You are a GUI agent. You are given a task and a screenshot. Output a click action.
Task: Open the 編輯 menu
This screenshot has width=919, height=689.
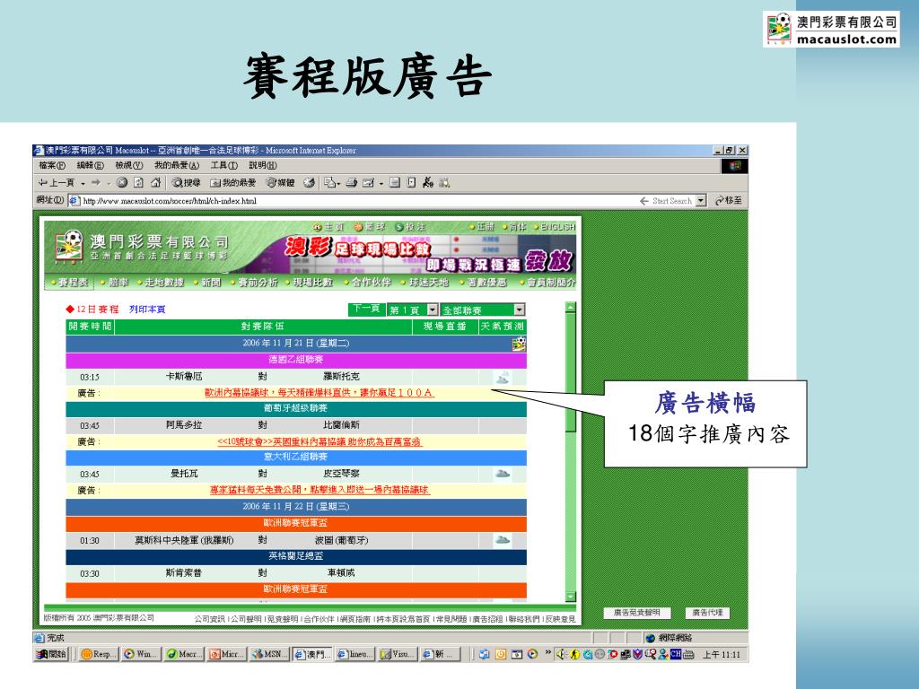point(91,166)
